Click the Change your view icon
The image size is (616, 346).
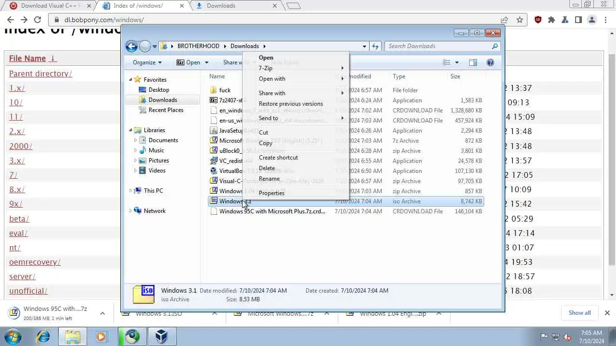(x=447, y=62)
